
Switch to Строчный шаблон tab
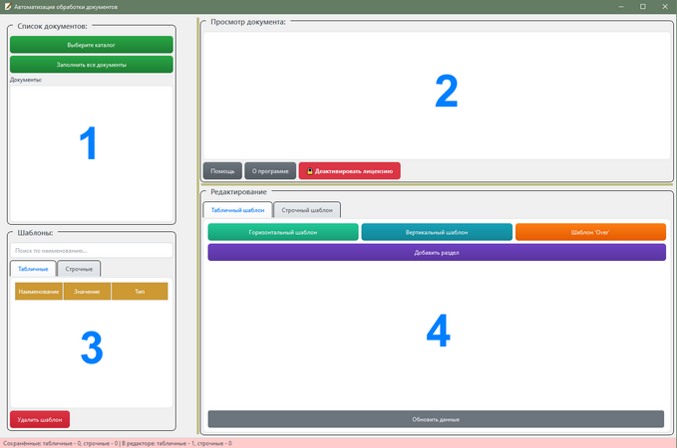click(307, 210)
